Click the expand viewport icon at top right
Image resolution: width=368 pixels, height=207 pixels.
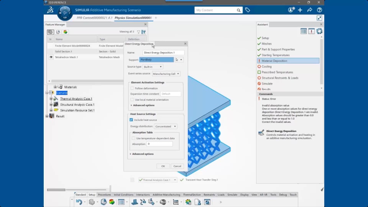coord(319,18)
